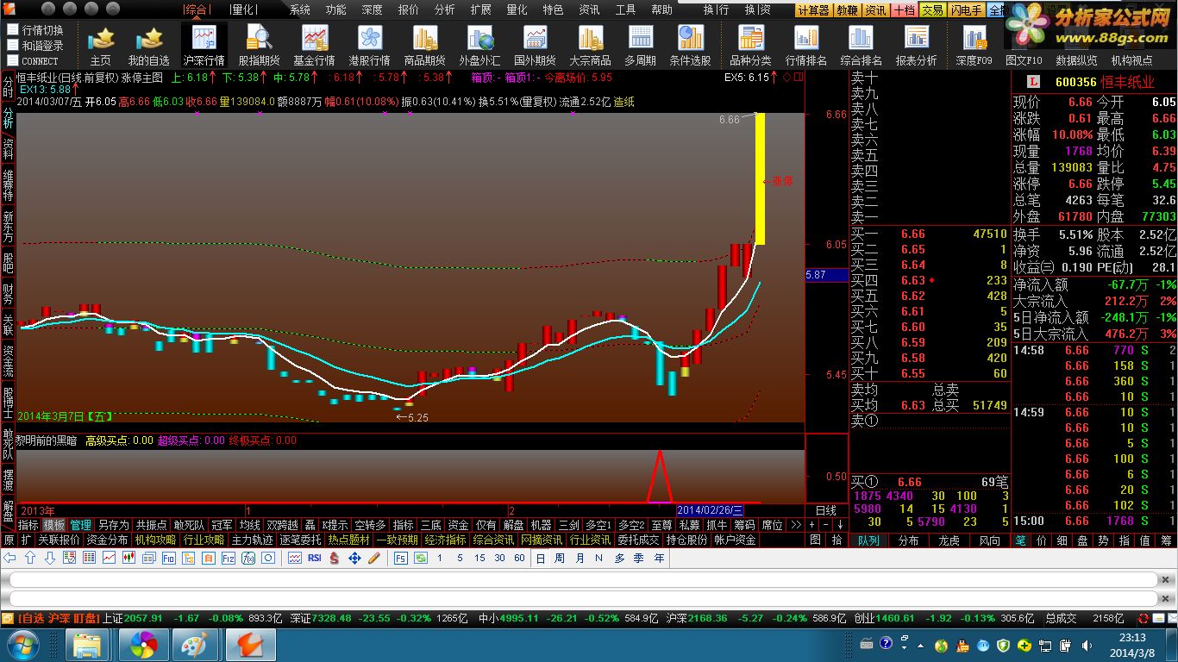Screen dimensions: 1178x662
Task: Open the 工具 tools menu
Action: coord(626,9)
